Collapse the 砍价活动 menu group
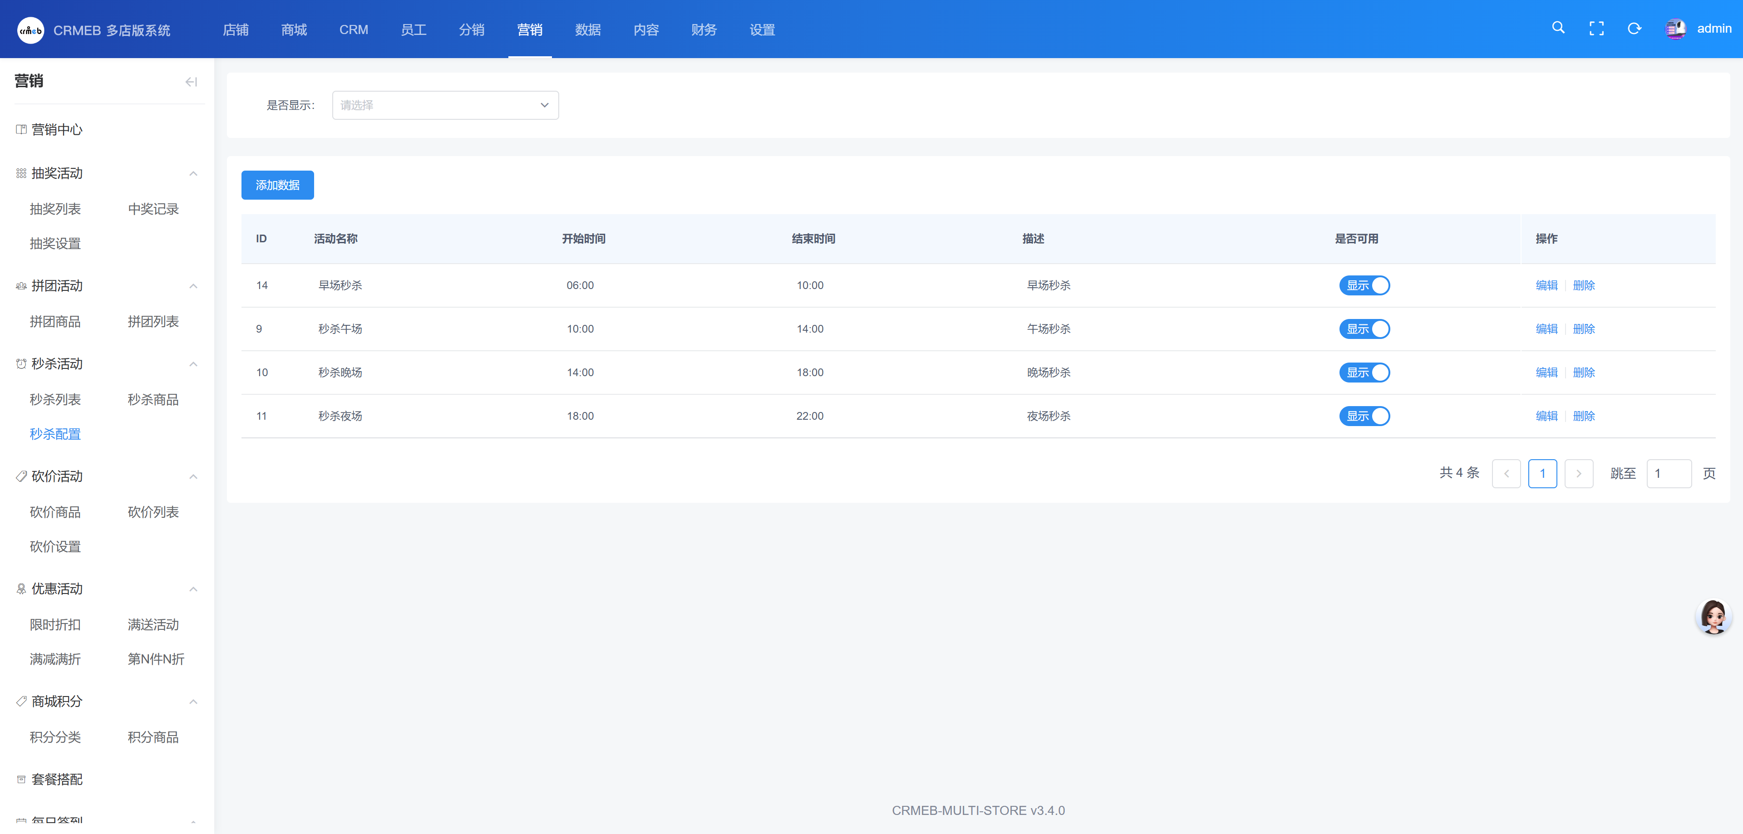This screenshot has height=834, width=1743. 193,477
